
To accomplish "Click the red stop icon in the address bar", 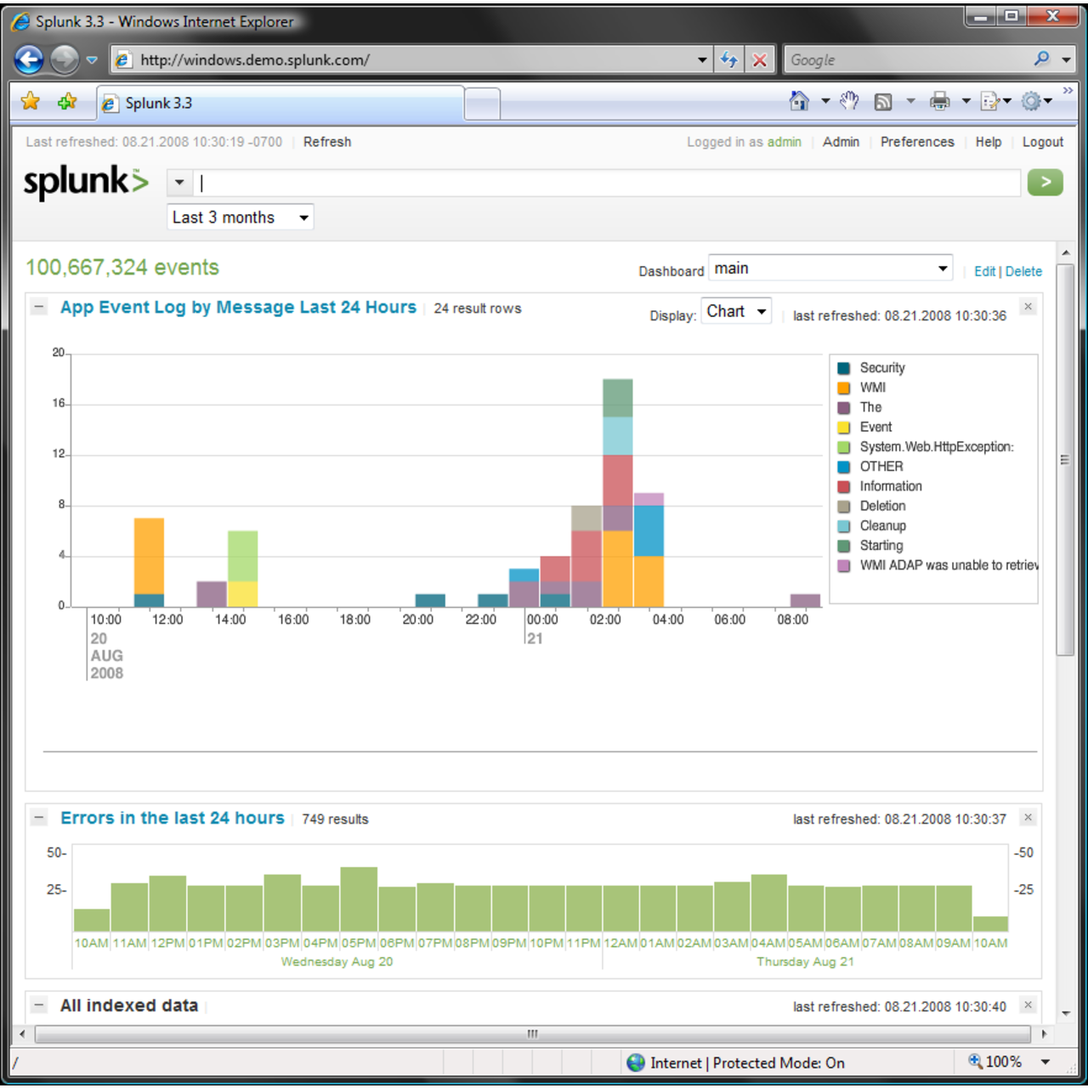I will pos(759,59).
